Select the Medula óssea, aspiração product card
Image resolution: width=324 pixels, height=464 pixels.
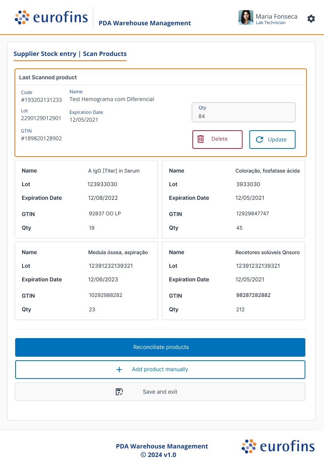pyautogui.click(x=86, y=281)
